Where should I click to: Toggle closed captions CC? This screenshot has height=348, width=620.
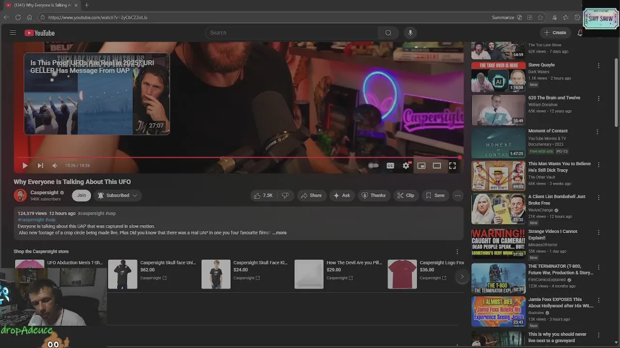[390, 166]
